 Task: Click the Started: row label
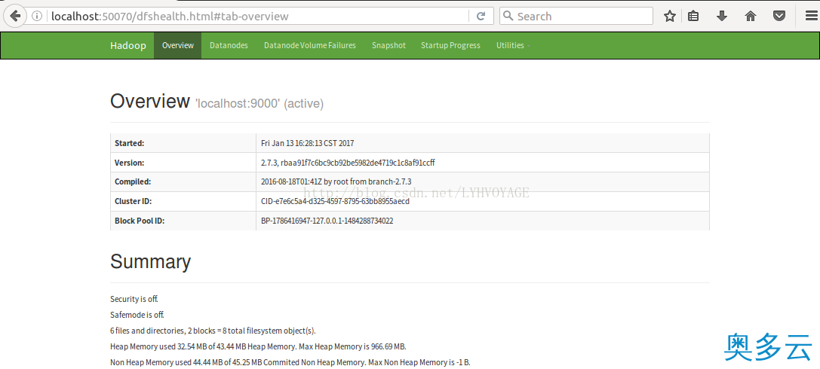tap(129, 143)
